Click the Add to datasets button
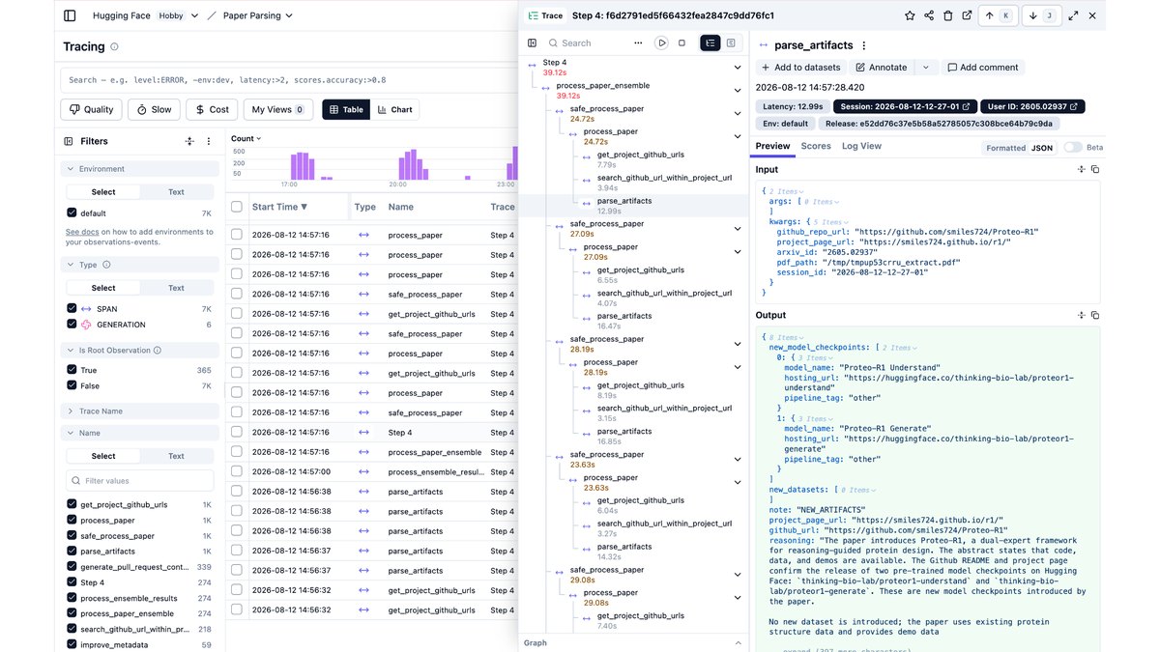Screen dimensions: 1160x652 click(x=801, y=68)
